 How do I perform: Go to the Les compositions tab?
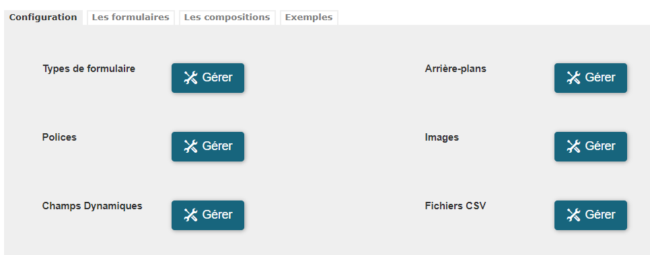227,17
